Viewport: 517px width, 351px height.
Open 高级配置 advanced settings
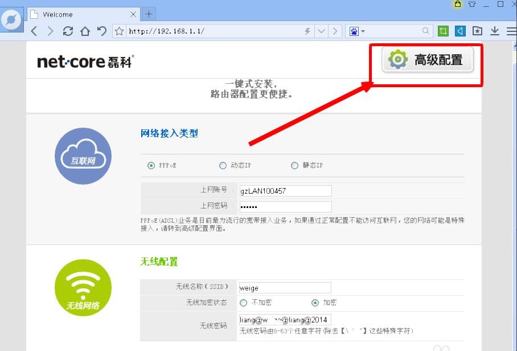pyautogui.click(x=428, y=60)
